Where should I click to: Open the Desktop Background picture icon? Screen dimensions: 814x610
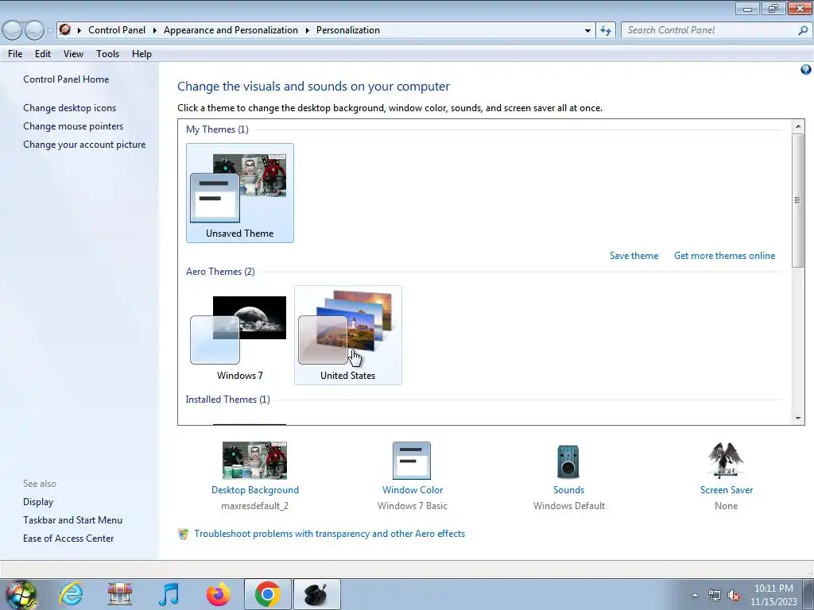click(x=254, y=461)
